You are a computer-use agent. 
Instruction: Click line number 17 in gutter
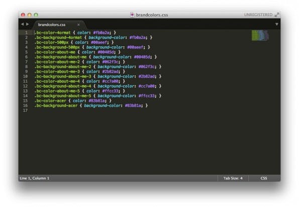click(25, 110)
